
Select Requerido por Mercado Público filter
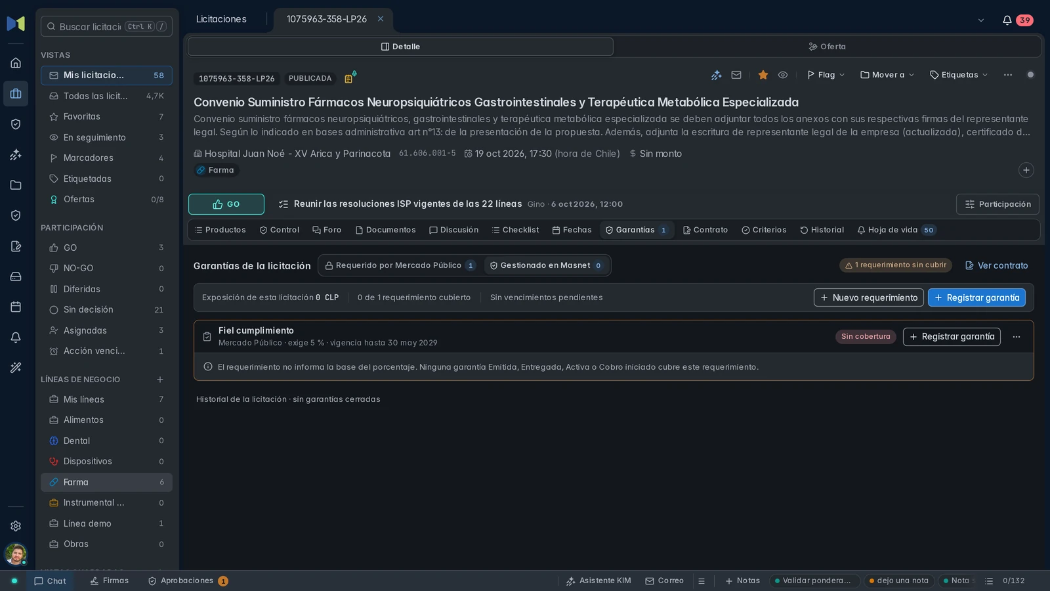tap(400, 265)
